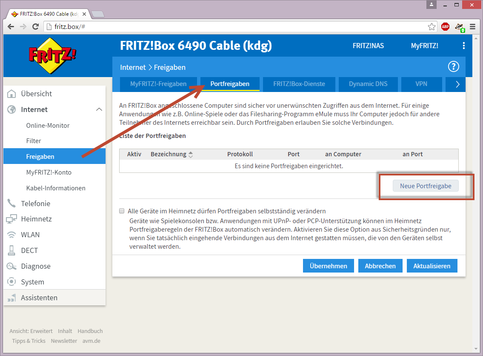The width and height of the screenshot is (483, 356).
Task: Open the VPN tab
Action: [421, 84]
